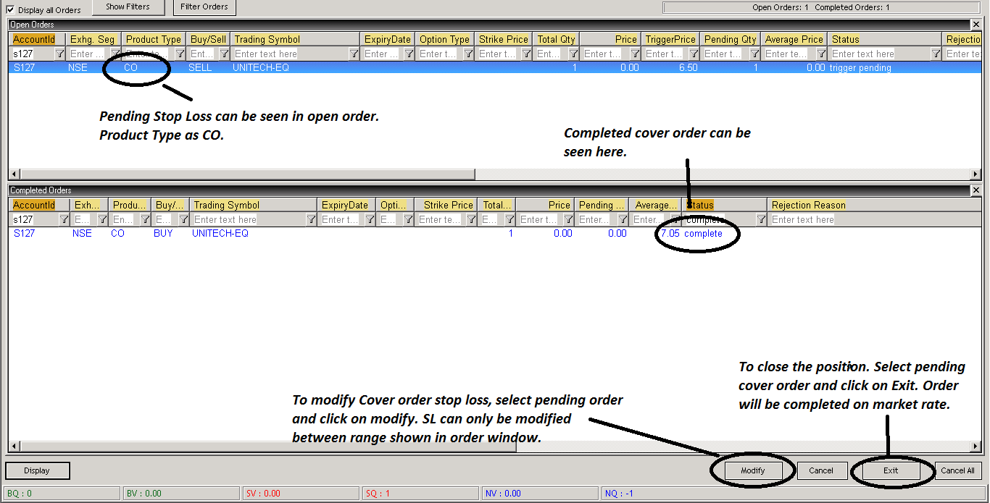Sort Open Orders by Average Price header
The height and width of the screenshot is (503, 990).
tap(794, 39)
